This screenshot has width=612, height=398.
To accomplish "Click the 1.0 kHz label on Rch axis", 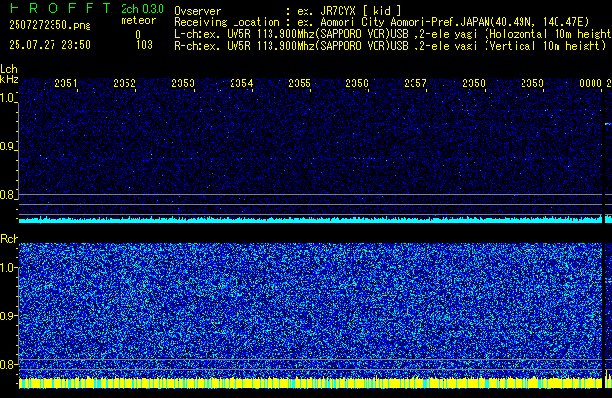I will (8, 268).
